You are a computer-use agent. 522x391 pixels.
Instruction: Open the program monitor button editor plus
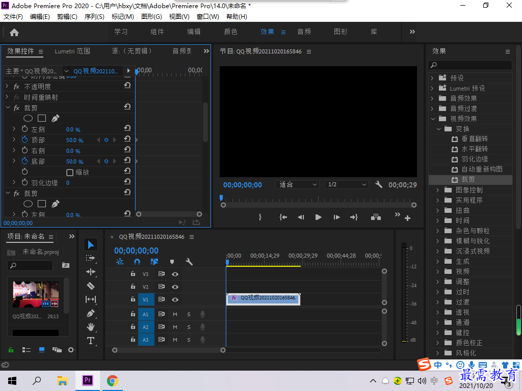(x=407, y=218)
